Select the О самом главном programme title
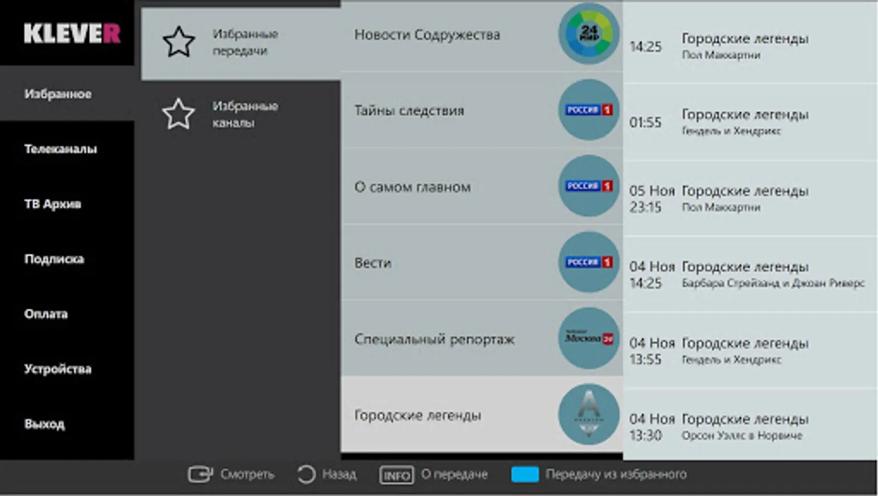This screenshot has width=878, height=496. coord(412,187)
